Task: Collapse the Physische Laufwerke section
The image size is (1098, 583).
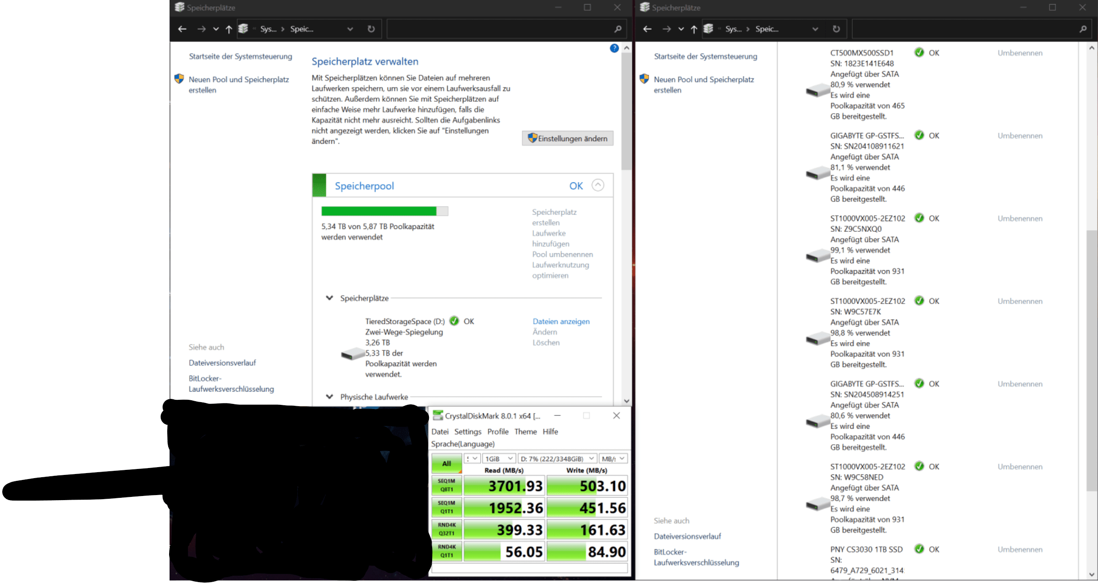Action: point(329,397)
